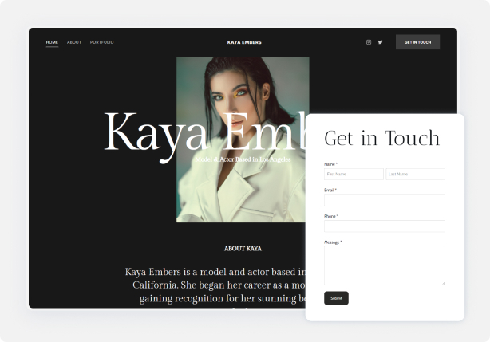Open the ABOUT nav item
This screenshot has width=490, height=342.
[74, 42]
